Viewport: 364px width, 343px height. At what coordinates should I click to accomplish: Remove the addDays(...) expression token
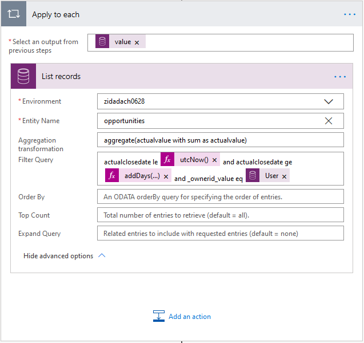[166, 176]
